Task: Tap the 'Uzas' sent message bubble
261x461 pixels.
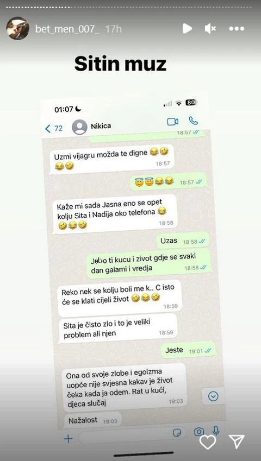Action: coord(183,241)
